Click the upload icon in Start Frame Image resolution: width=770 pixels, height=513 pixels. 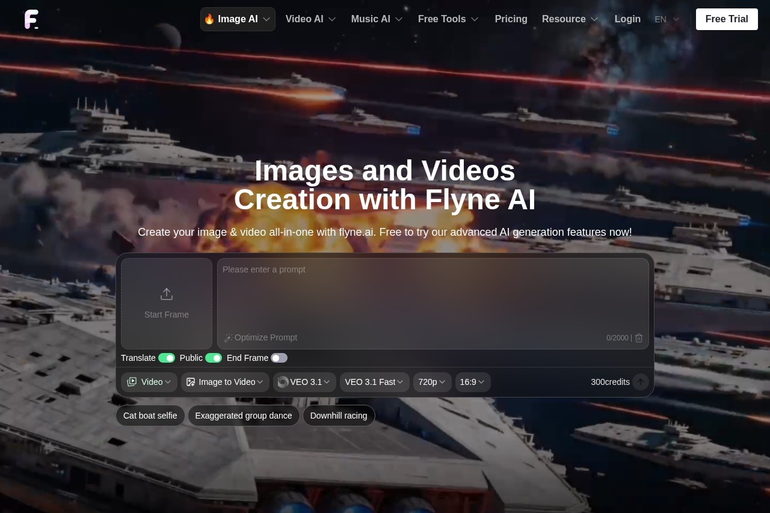tap(167, 294)
